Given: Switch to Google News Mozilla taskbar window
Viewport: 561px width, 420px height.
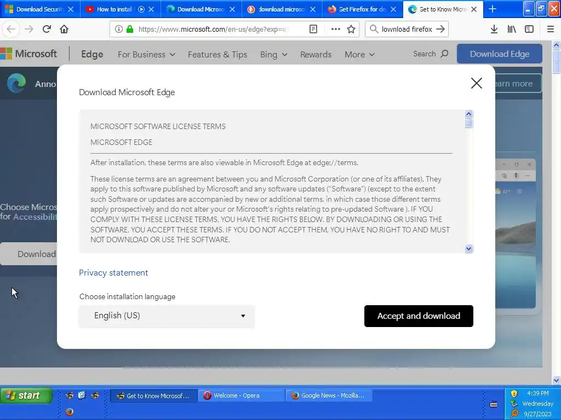Looking at the screenshot, I should click(329, 395).
